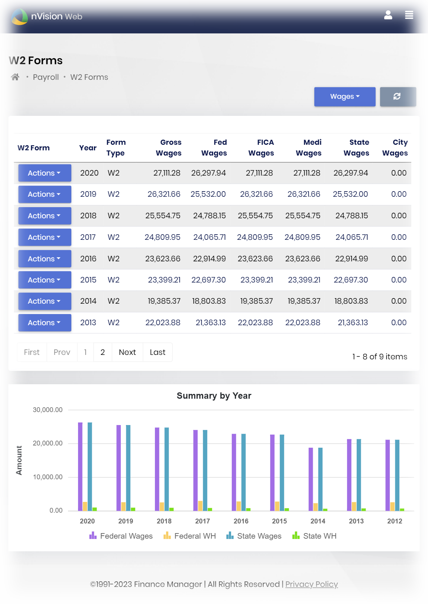Viewport: 428px width, 604px height.
Task: Expand the Wages dropdown button
Action: (344, 97)
